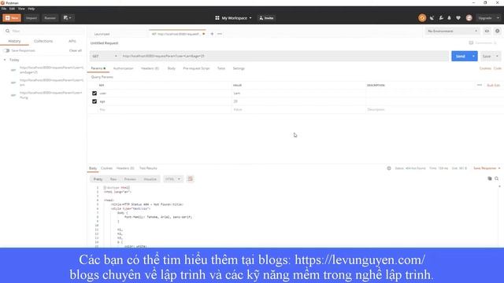The image size is (504, 283).
Task: Click the heart icon in header
Action: coord(458,18)
